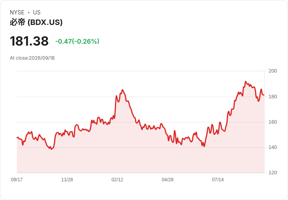The width and height of the screenshot is (288, 200).
Task: Click the US market label
Action: [x=37, y=12]
